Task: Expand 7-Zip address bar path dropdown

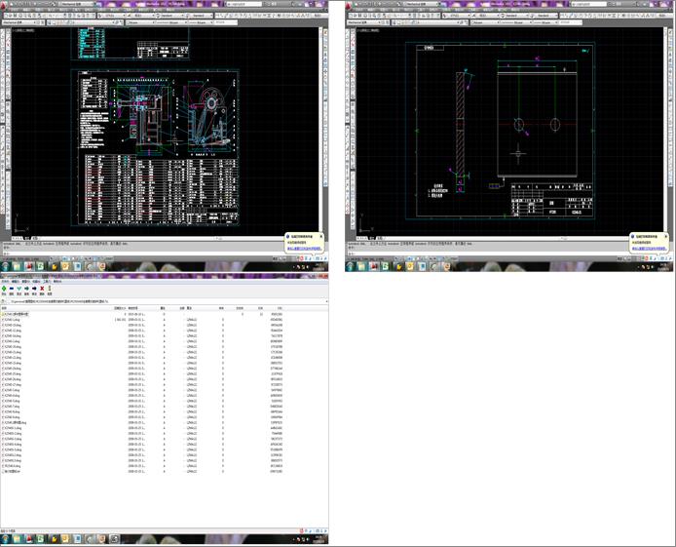Action: pyautogui.click(x=325, y=301)
